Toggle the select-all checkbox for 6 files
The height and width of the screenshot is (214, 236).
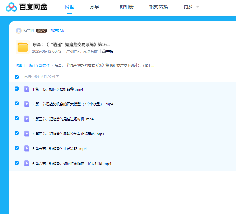tap(17, 77)
